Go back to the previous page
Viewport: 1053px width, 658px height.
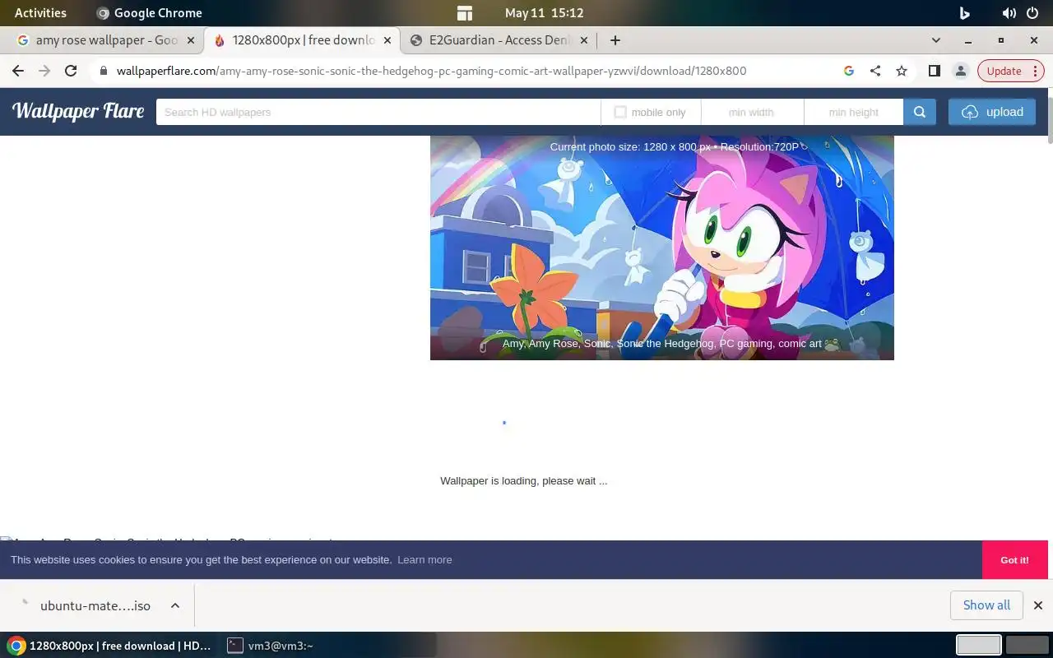click(x=18, y=71)
